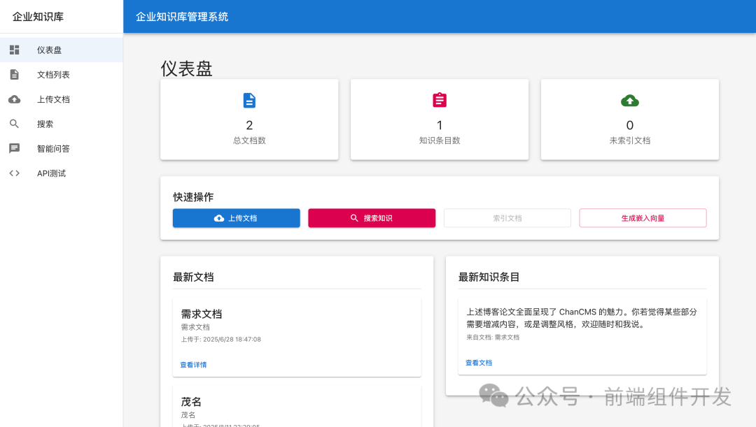Open 查看详情 link under 需求文档
Screen dimensions: 756x427
[x=192, y=364]
